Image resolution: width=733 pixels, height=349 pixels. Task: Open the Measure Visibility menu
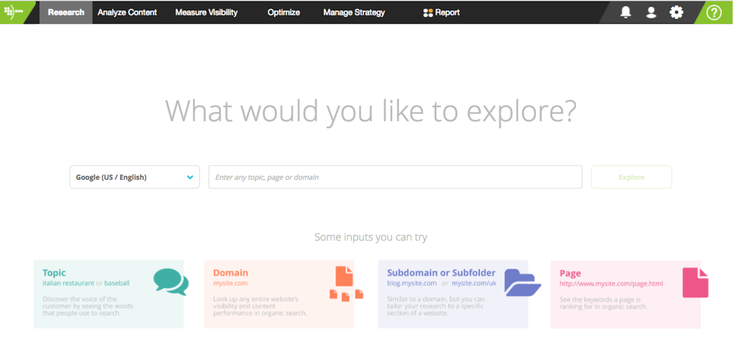coord(206,12)
